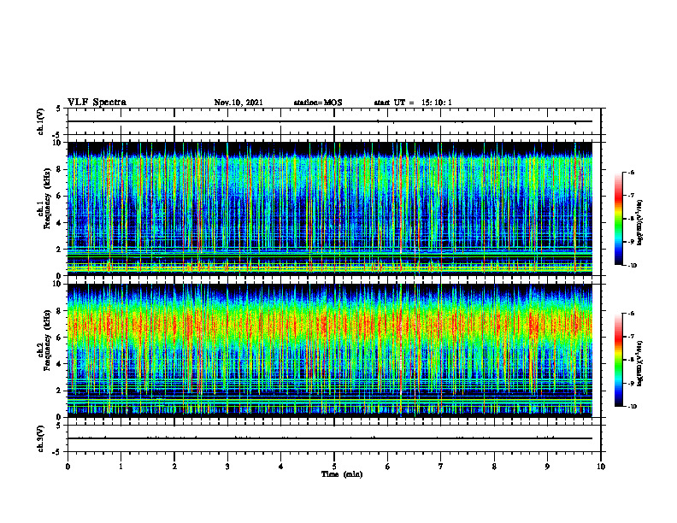The image size is (677, 523).
Task: Click the time axis tick label "9"
Action: point(547,467)
